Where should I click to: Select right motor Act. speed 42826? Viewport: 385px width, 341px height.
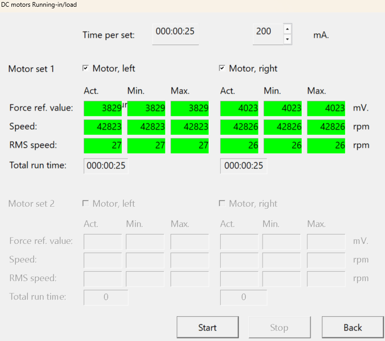[x=239, y=127]
